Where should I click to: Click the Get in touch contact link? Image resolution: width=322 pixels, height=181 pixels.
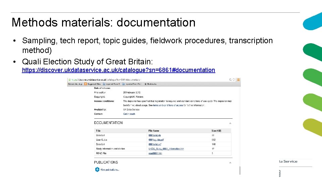pyautogui.click(x=129, y=114)
